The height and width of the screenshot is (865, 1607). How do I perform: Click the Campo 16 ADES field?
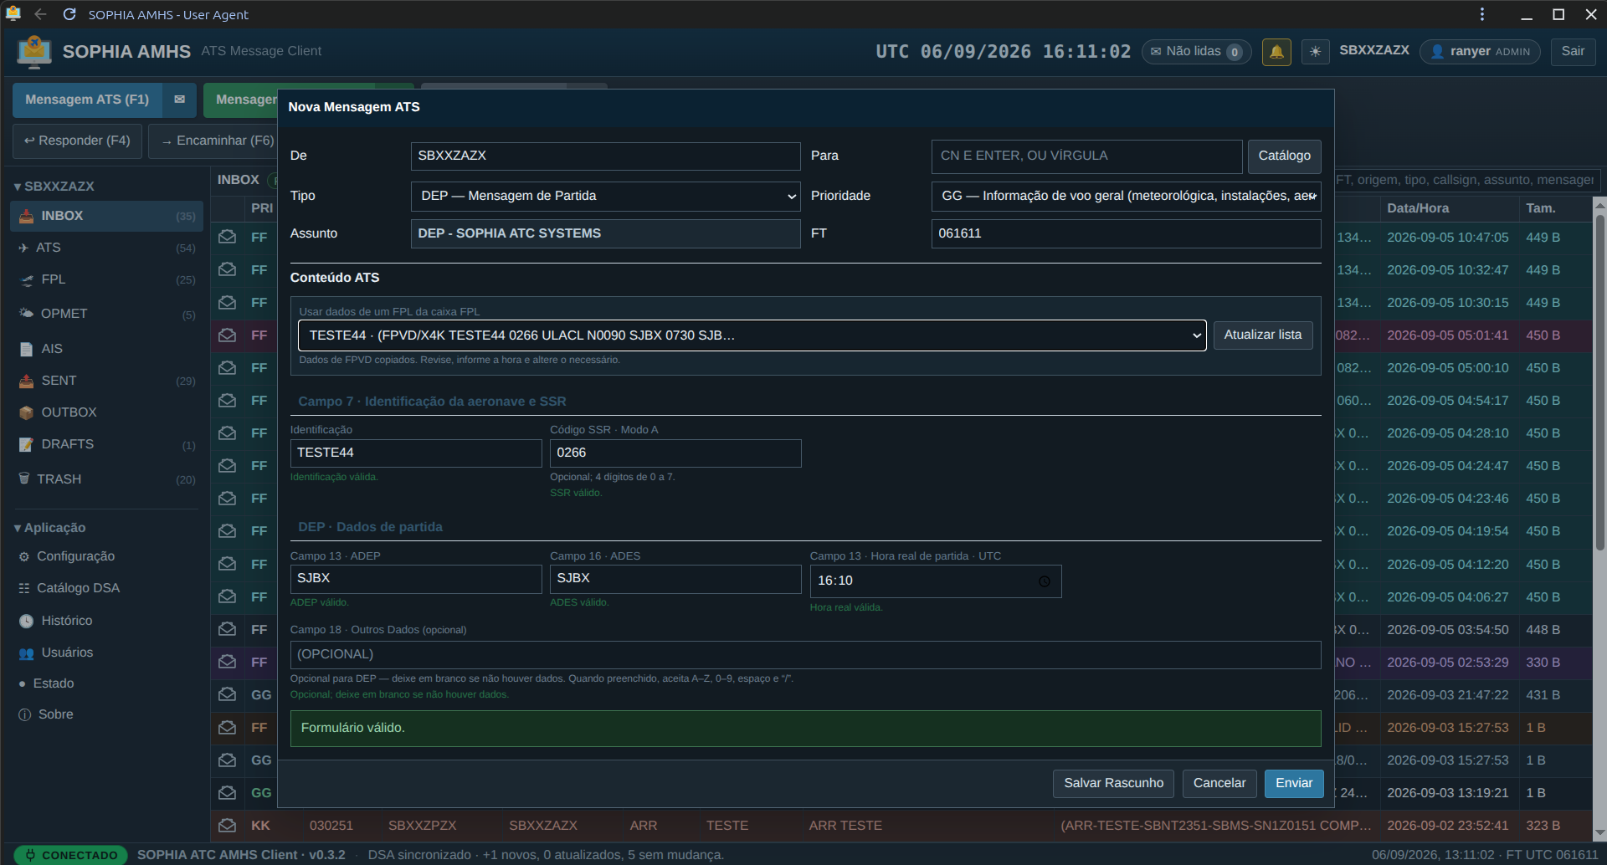(675, 579)
